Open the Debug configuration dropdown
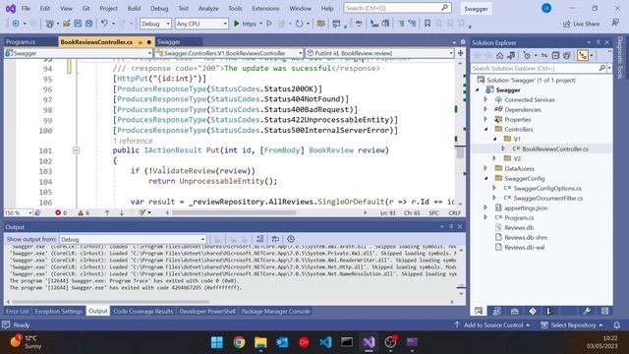The height and width of the screenshot is (354, 629). [x=155, y=24]
